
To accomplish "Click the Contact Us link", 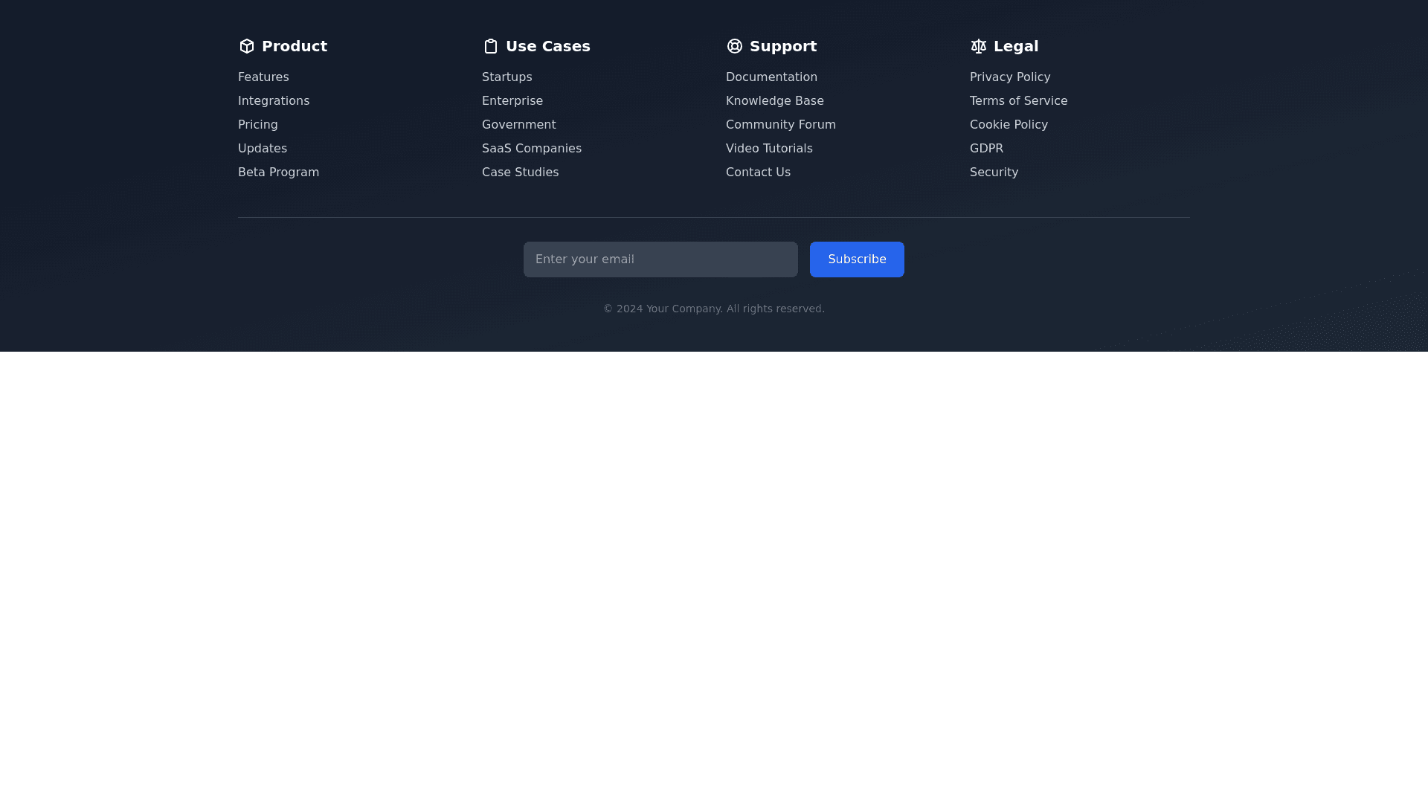I will click(x=758, y=172).
